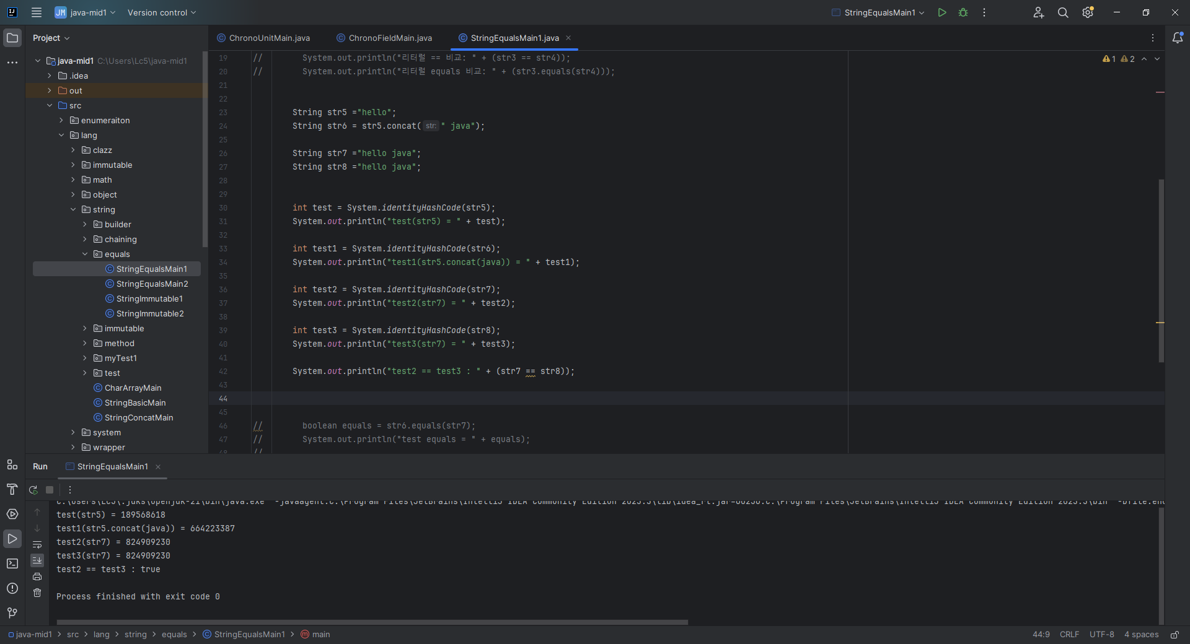Toggle read-only lock in status bar
Screen dimensions: 1190x644
[x=1175, y=635]
